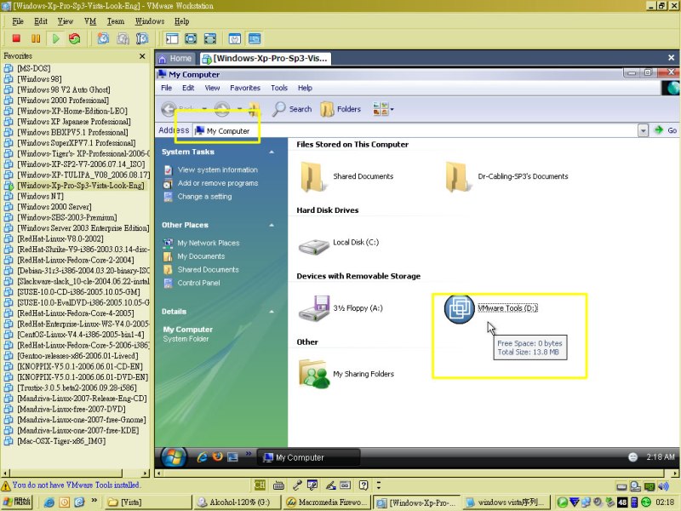
Task: Open Control Panel link
Action: [x=198, y=283]
